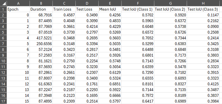Select duration value 81.1621
Image resolution: width=222 pixels, height=104 pixels.
tap(41, 61)
